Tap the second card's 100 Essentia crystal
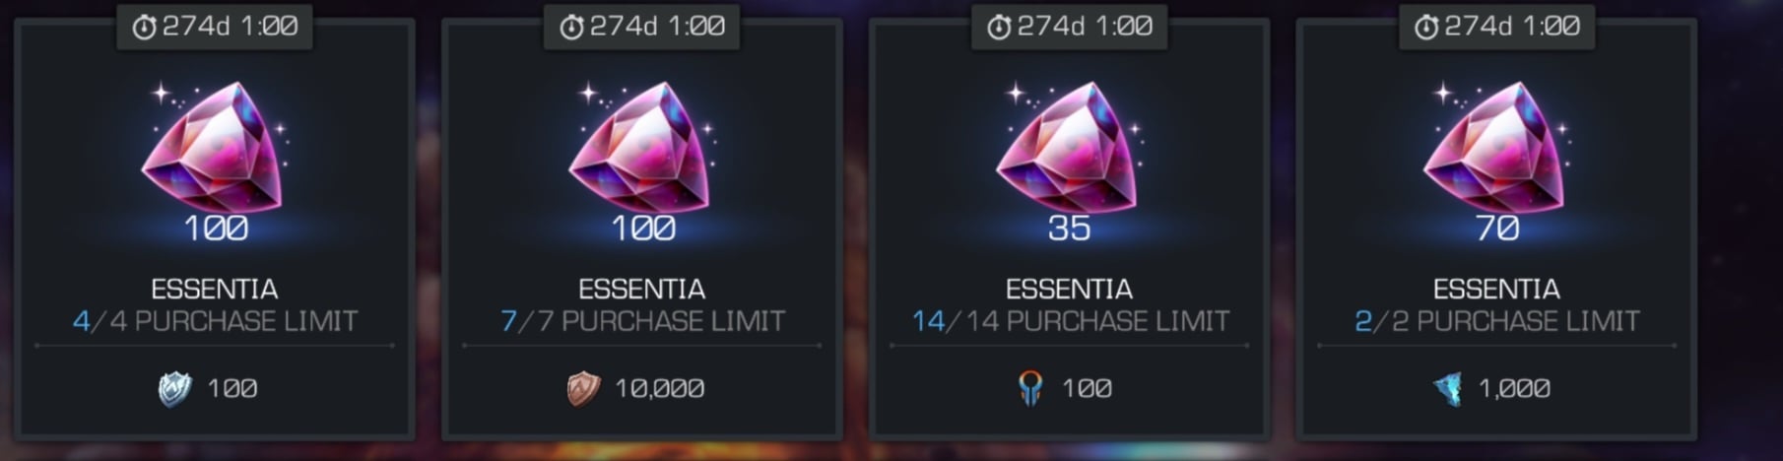Screen dimensions: 1783x461 coord(642,148)
